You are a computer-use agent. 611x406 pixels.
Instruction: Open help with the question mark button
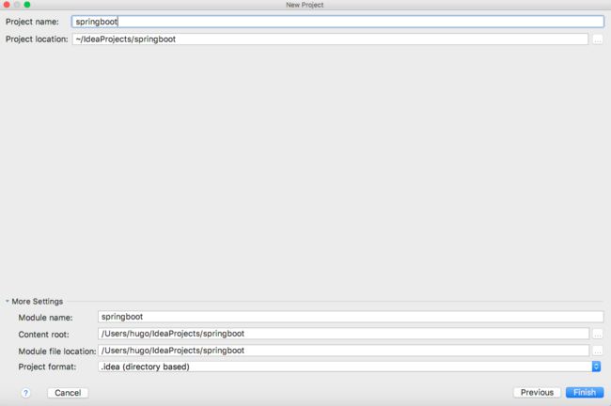point(25,393)
